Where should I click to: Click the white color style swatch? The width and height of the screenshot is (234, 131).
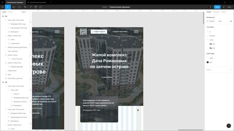pos(208,58)
